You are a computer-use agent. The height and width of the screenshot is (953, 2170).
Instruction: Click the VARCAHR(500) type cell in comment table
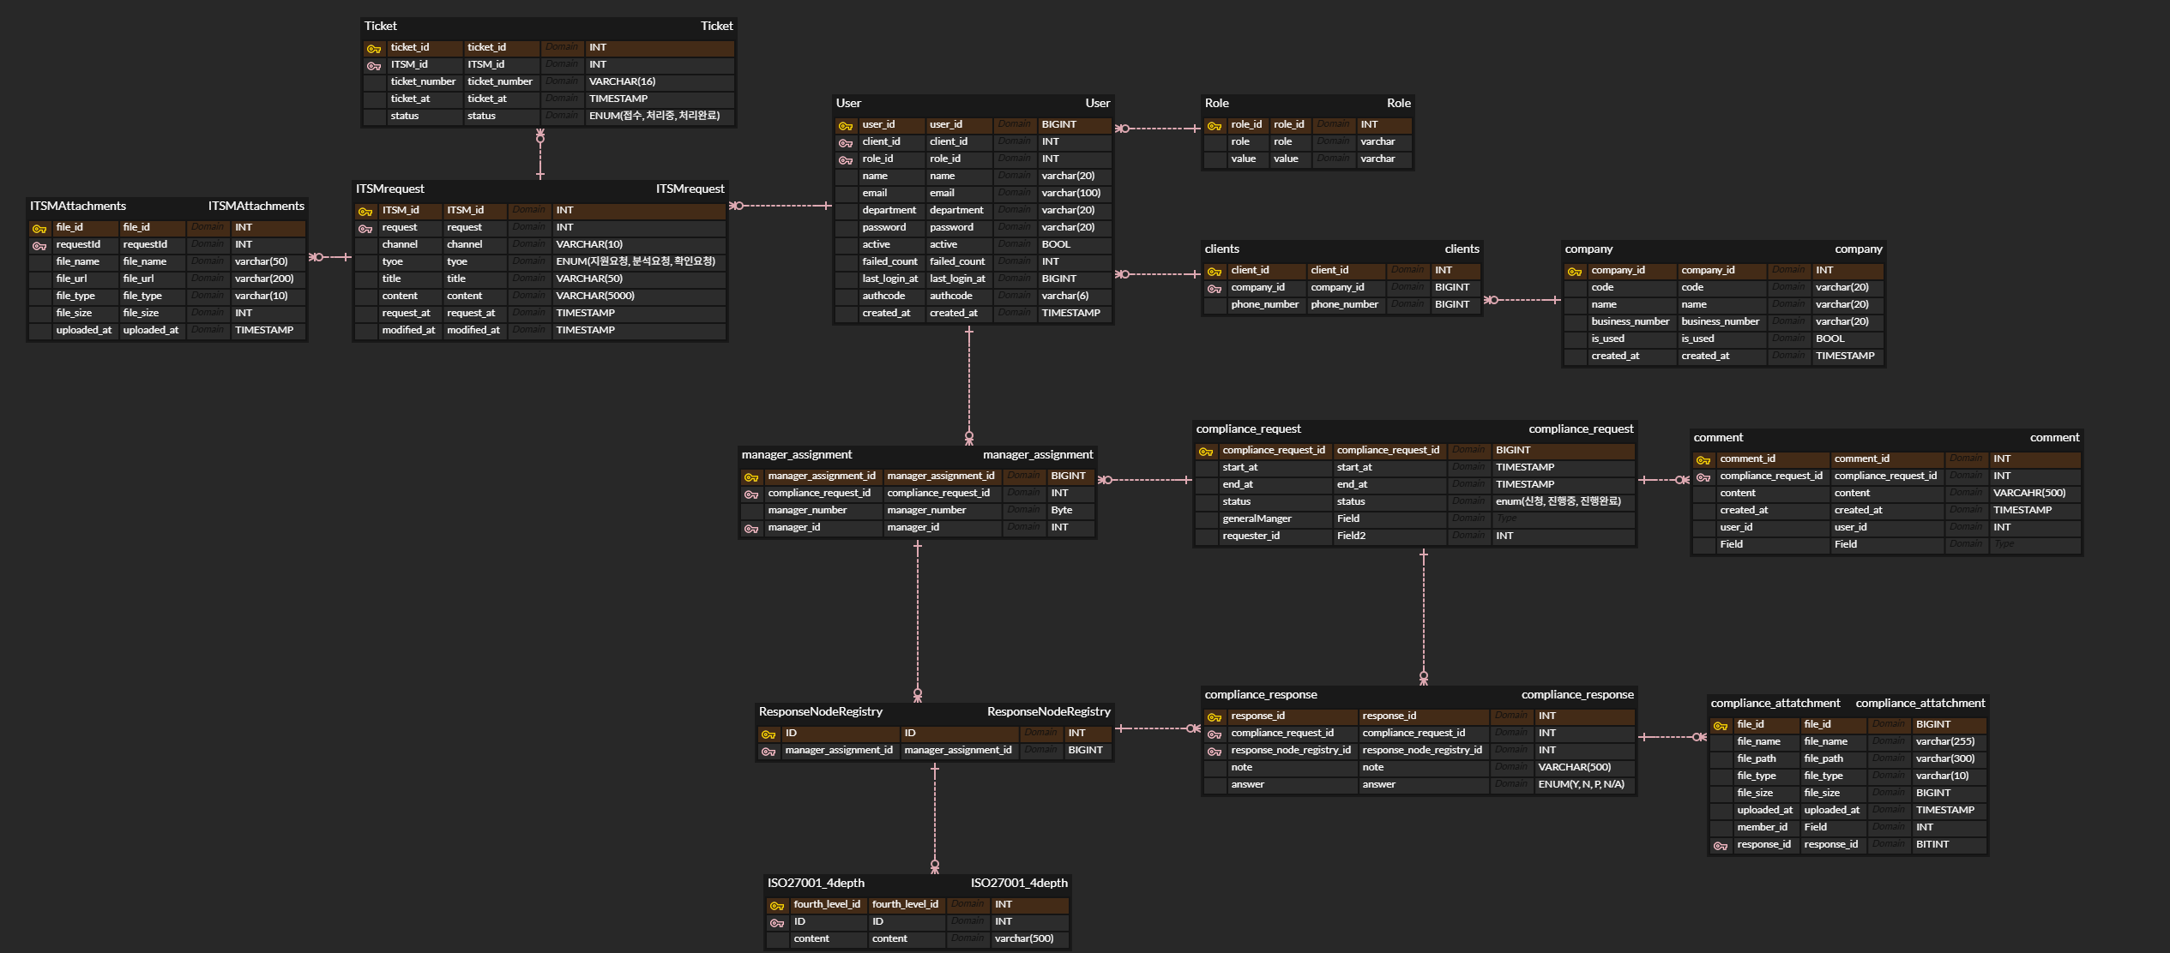(x=2028, y=493)
